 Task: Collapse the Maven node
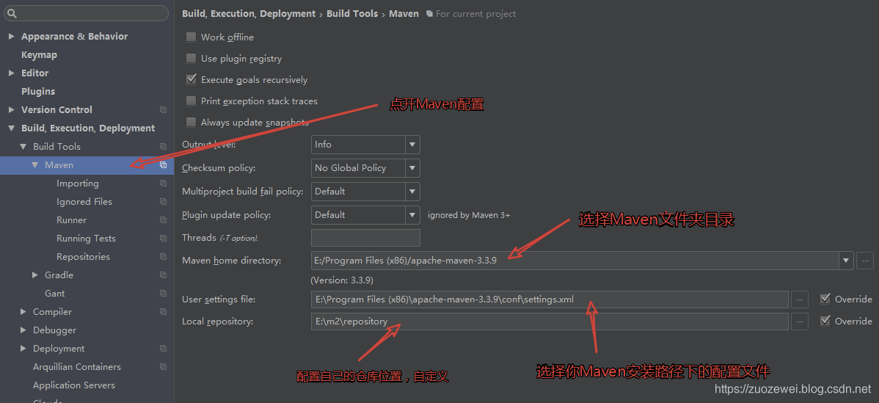(x=34, y=164)
